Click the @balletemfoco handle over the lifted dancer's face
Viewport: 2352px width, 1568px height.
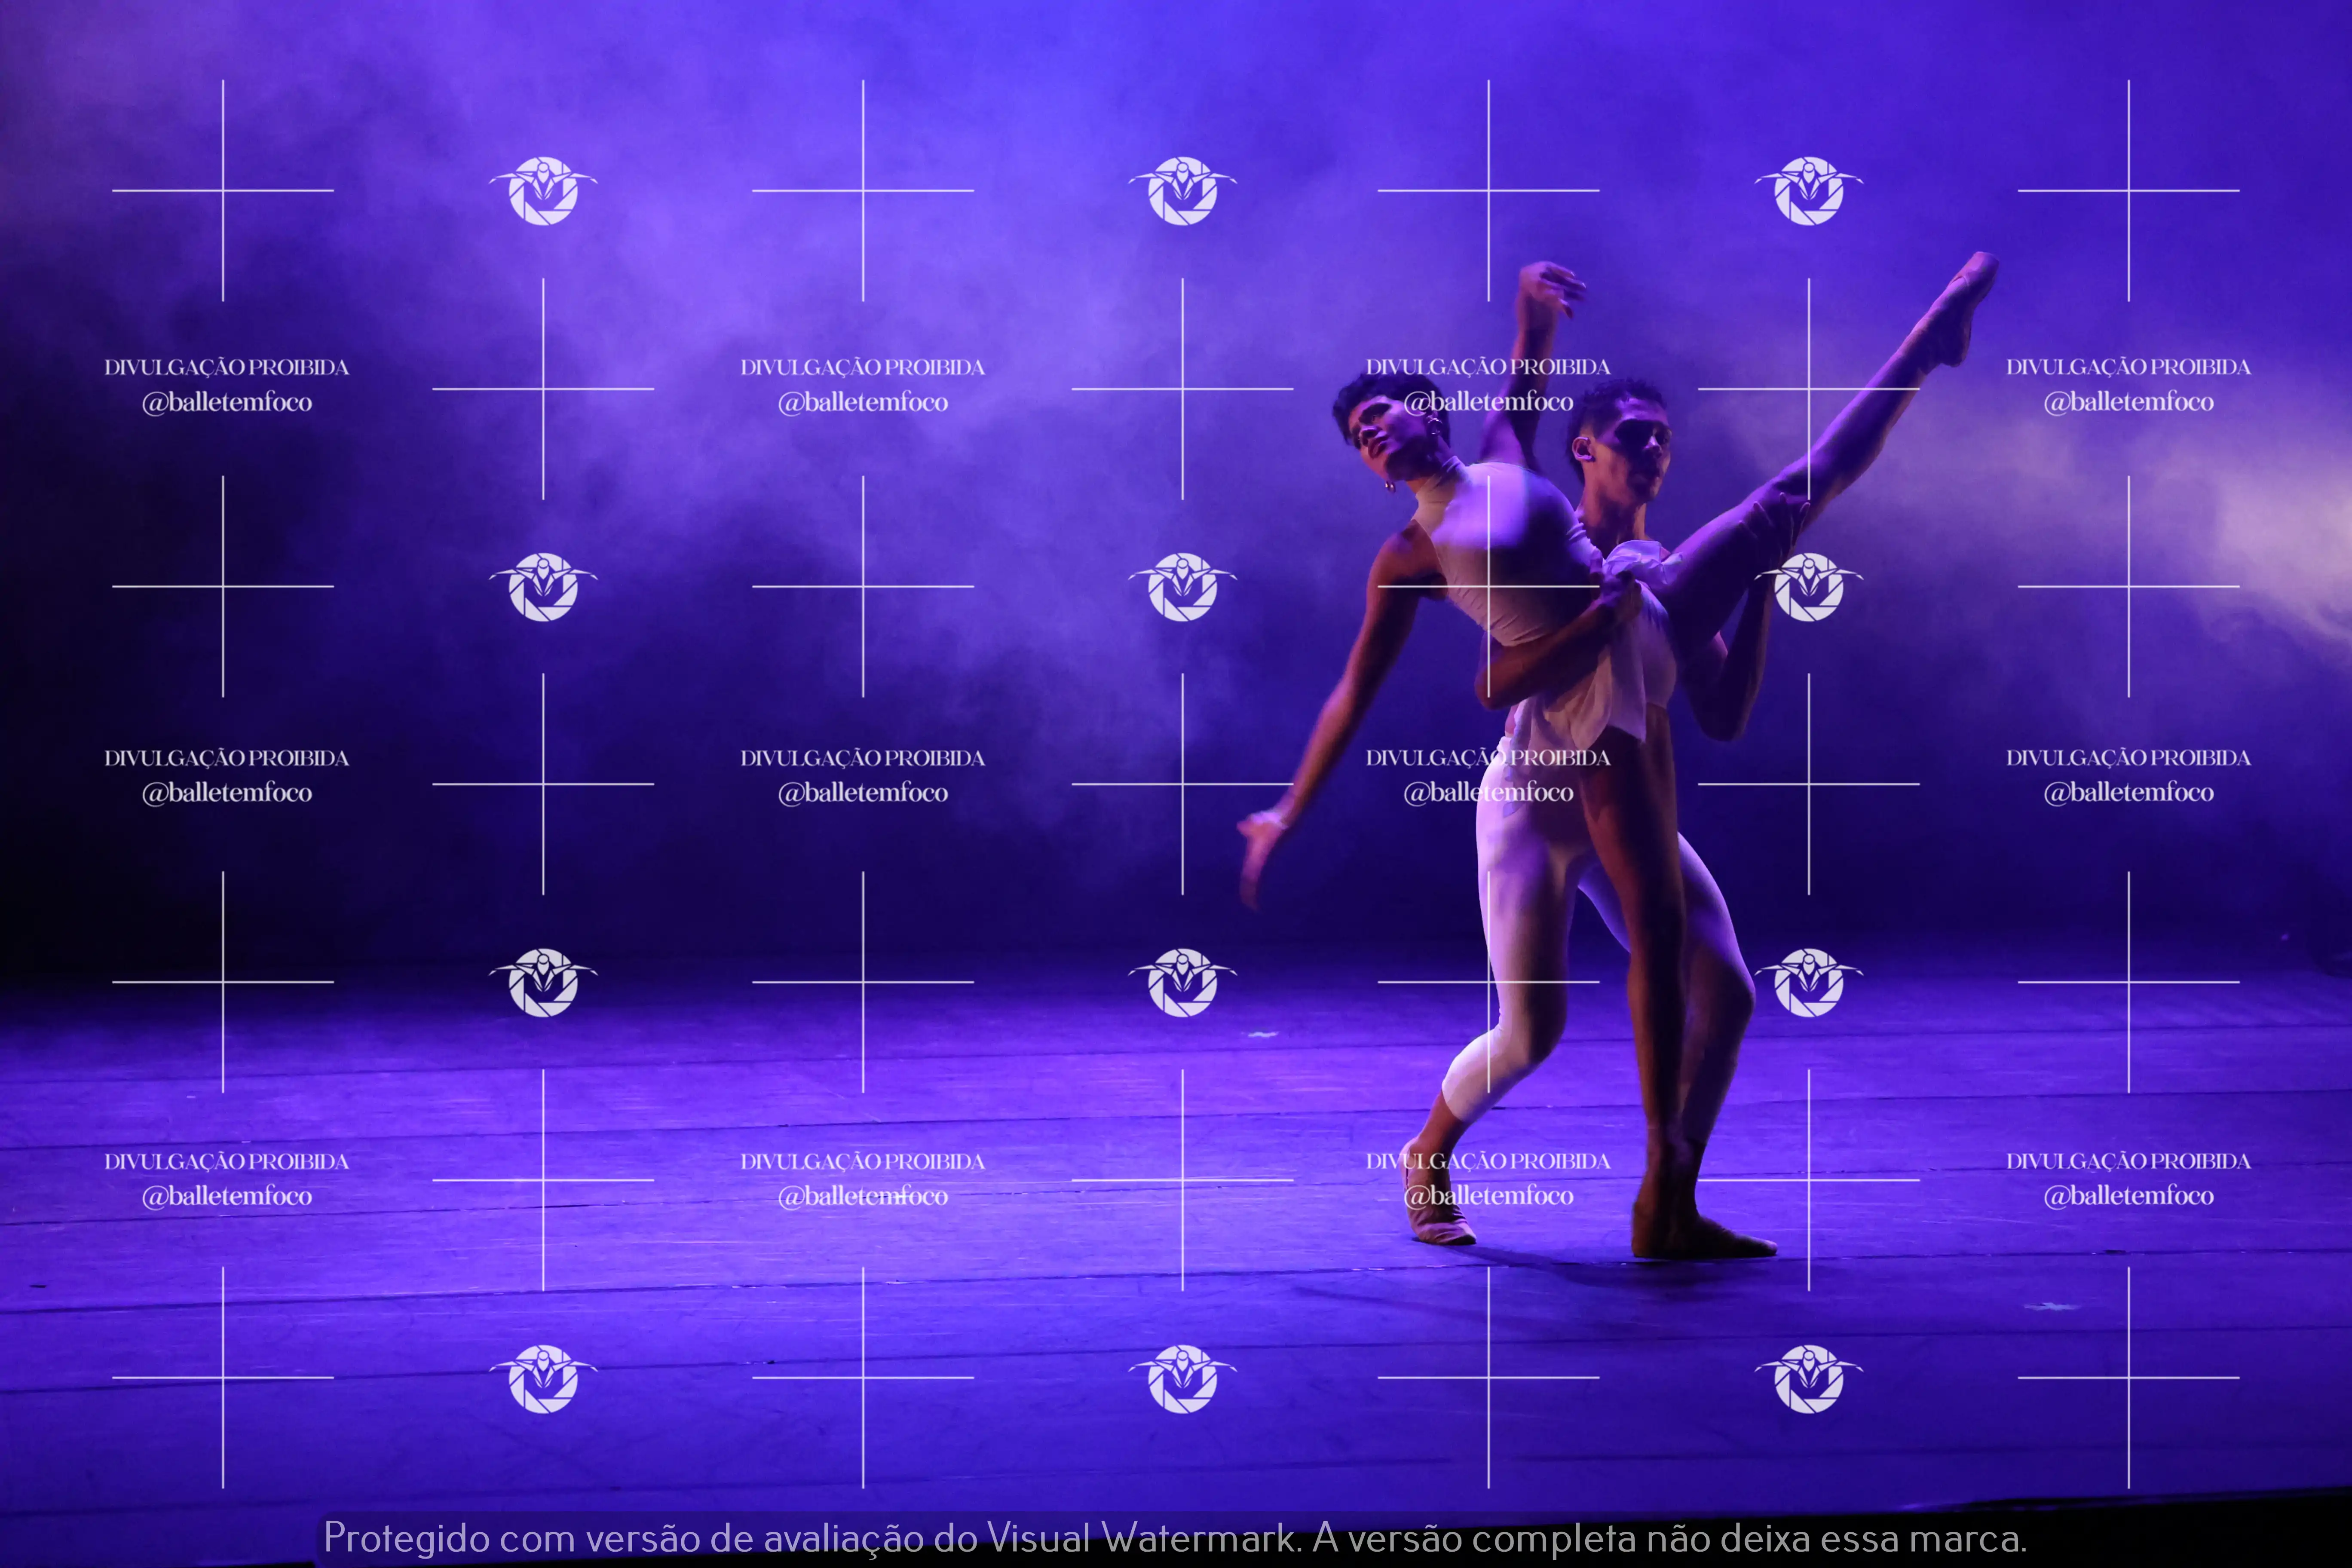tap(1488, 402)
